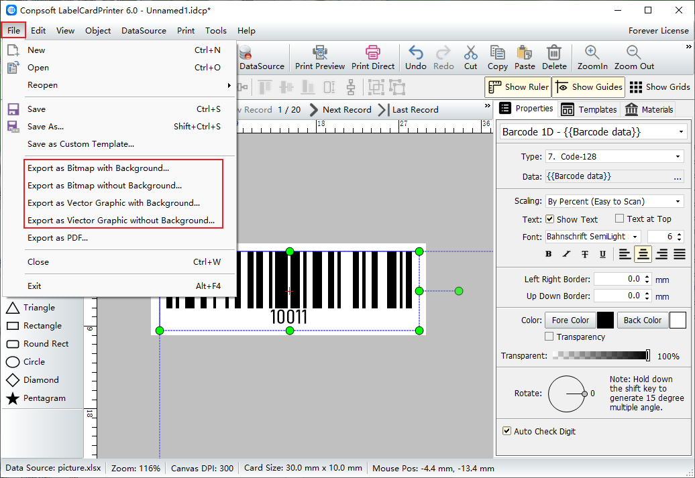Expand the Reopen submenu
The image size is (695, 478).
pos(119,85)
